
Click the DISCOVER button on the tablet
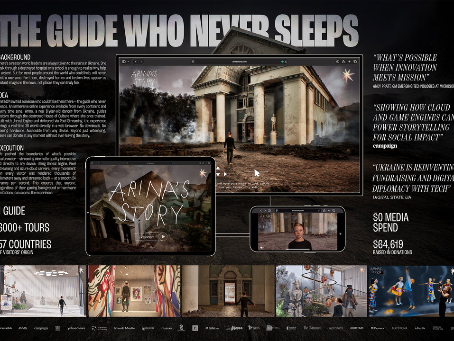point(147,237)
